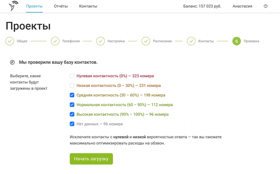Click the checkmark icon for Контакты step
This screenshot has height=174, width=280.
tap(191, 41)
